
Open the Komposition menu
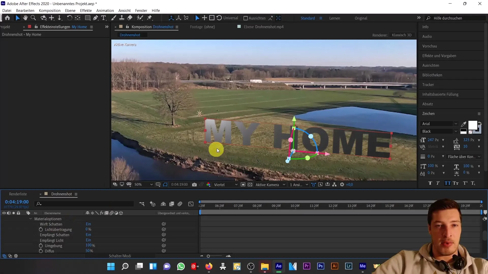[x=50, y=11]
